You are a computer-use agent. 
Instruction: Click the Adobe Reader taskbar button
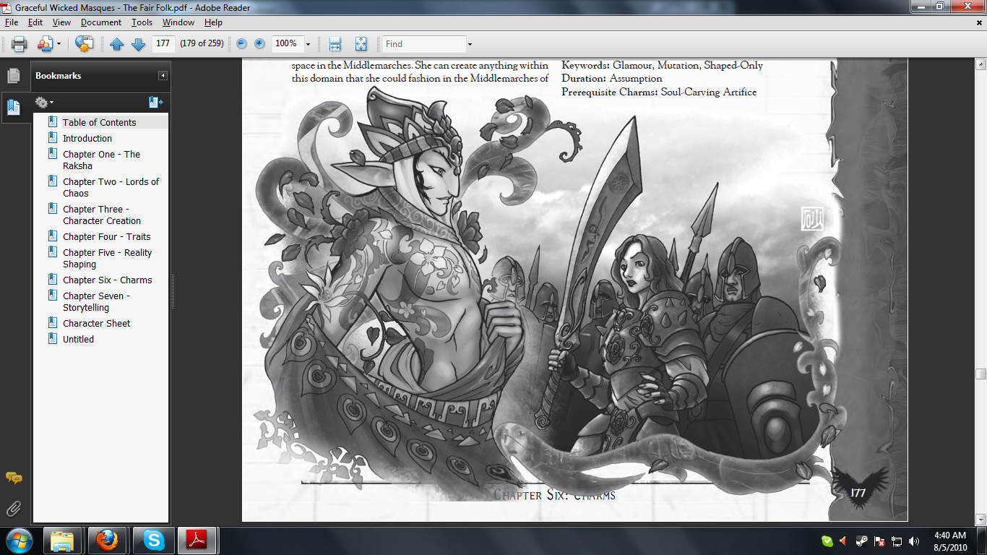[197, 541]
